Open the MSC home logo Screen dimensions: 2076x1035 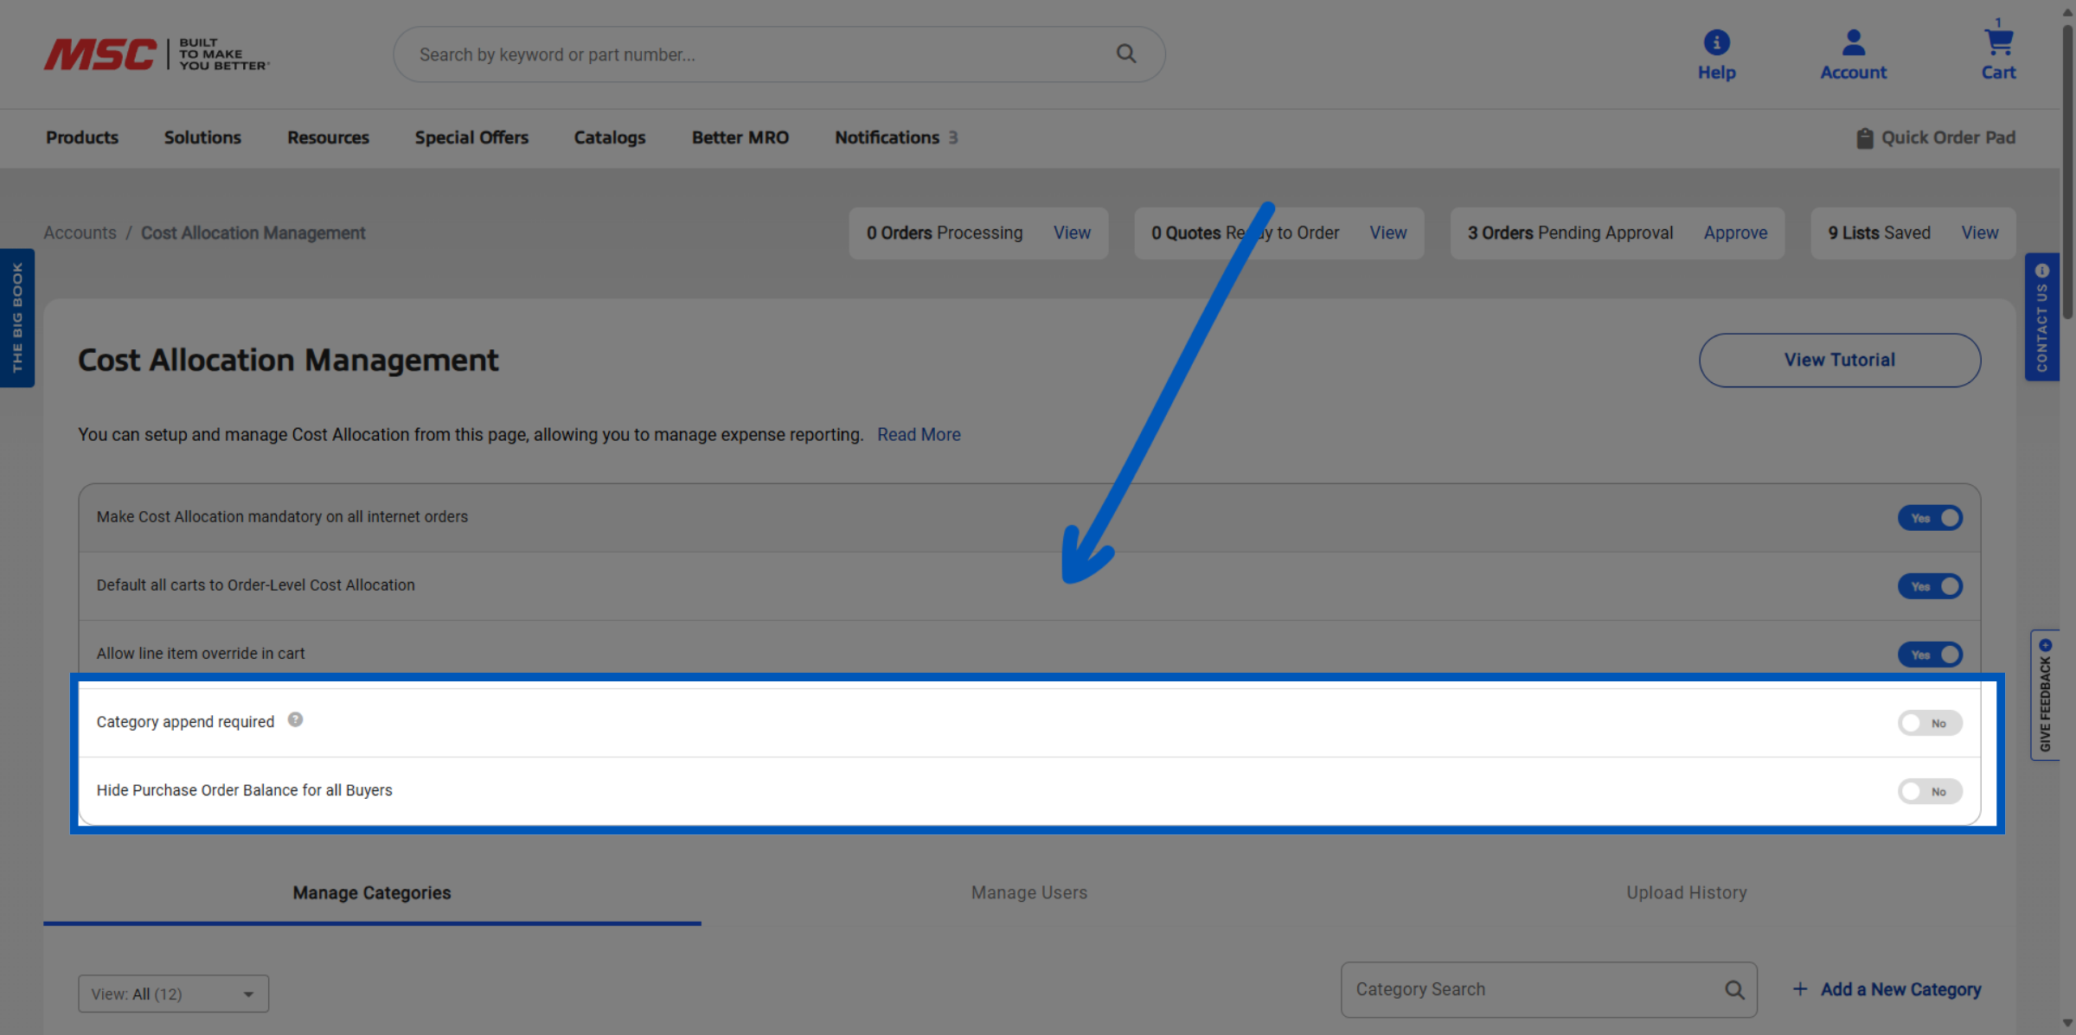click(157, 54)
